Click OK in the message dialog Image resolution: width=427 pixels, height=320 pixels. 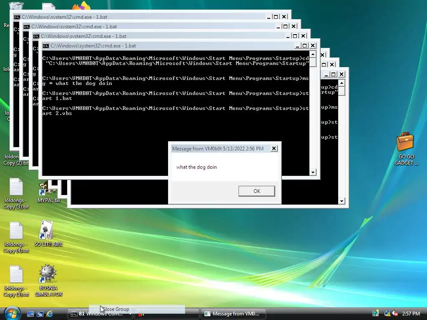[x=256, y=191]
